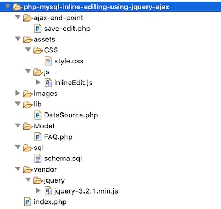Screen dimensions: 221x209
Task: Click the vendor folder icon
Action: pos(28,169)
